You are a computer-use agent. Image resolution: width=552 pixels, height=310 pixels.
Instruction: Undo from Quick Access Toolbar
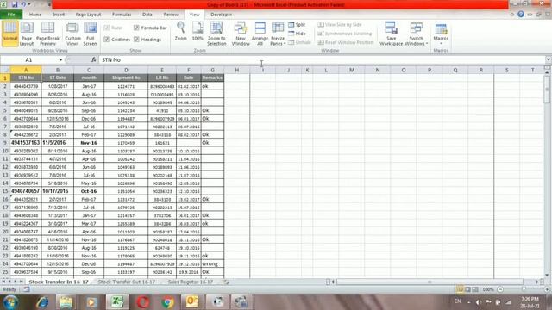23,4
